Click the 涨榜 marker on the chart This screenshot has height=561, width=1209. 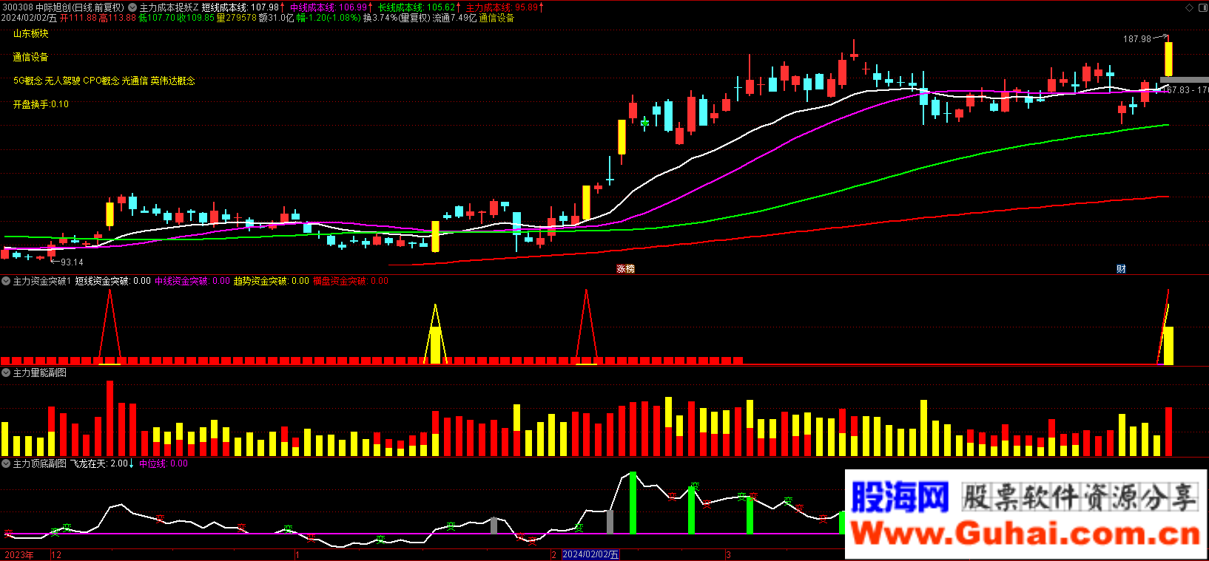625,269
